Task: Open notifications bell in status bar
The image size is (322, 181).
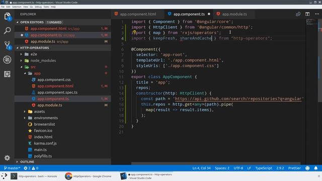Action: pyautogui.click(x=316, y=168)
